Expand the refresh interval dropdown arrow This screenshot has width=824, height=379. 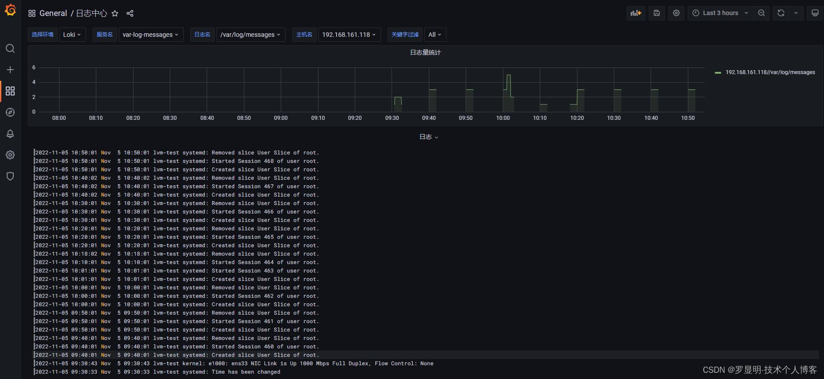click(x=796, y=13)
